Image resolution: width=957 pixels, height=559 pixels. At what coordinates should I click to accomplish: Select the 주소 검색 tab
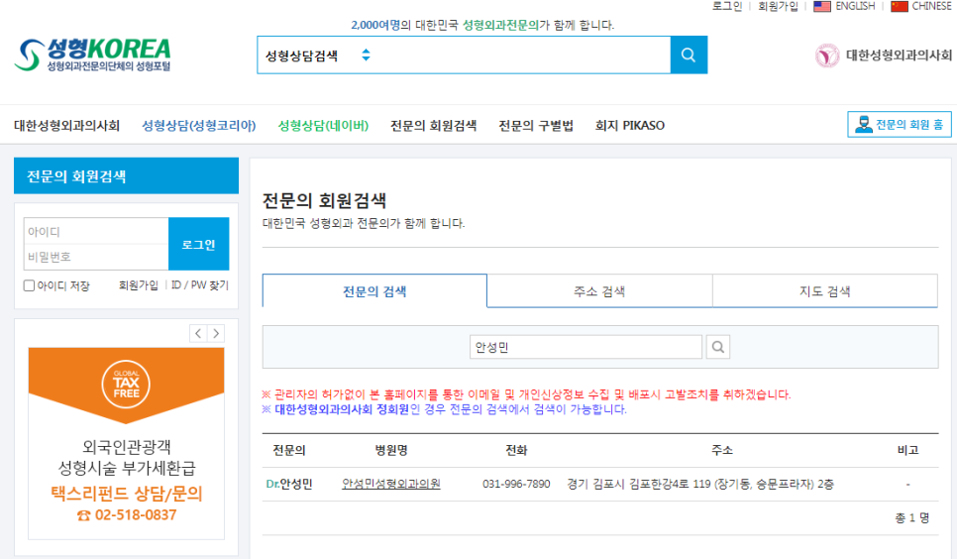click(599, 290)
